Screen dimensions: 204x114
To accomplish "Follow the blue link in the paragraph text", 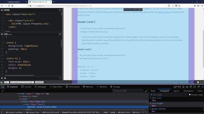I will click(x=164, y=12).
